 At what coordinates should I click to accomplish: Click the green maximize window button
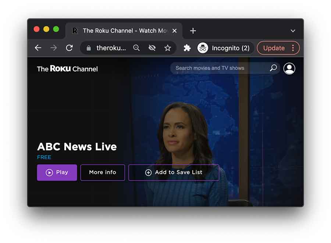click(56, 29)
